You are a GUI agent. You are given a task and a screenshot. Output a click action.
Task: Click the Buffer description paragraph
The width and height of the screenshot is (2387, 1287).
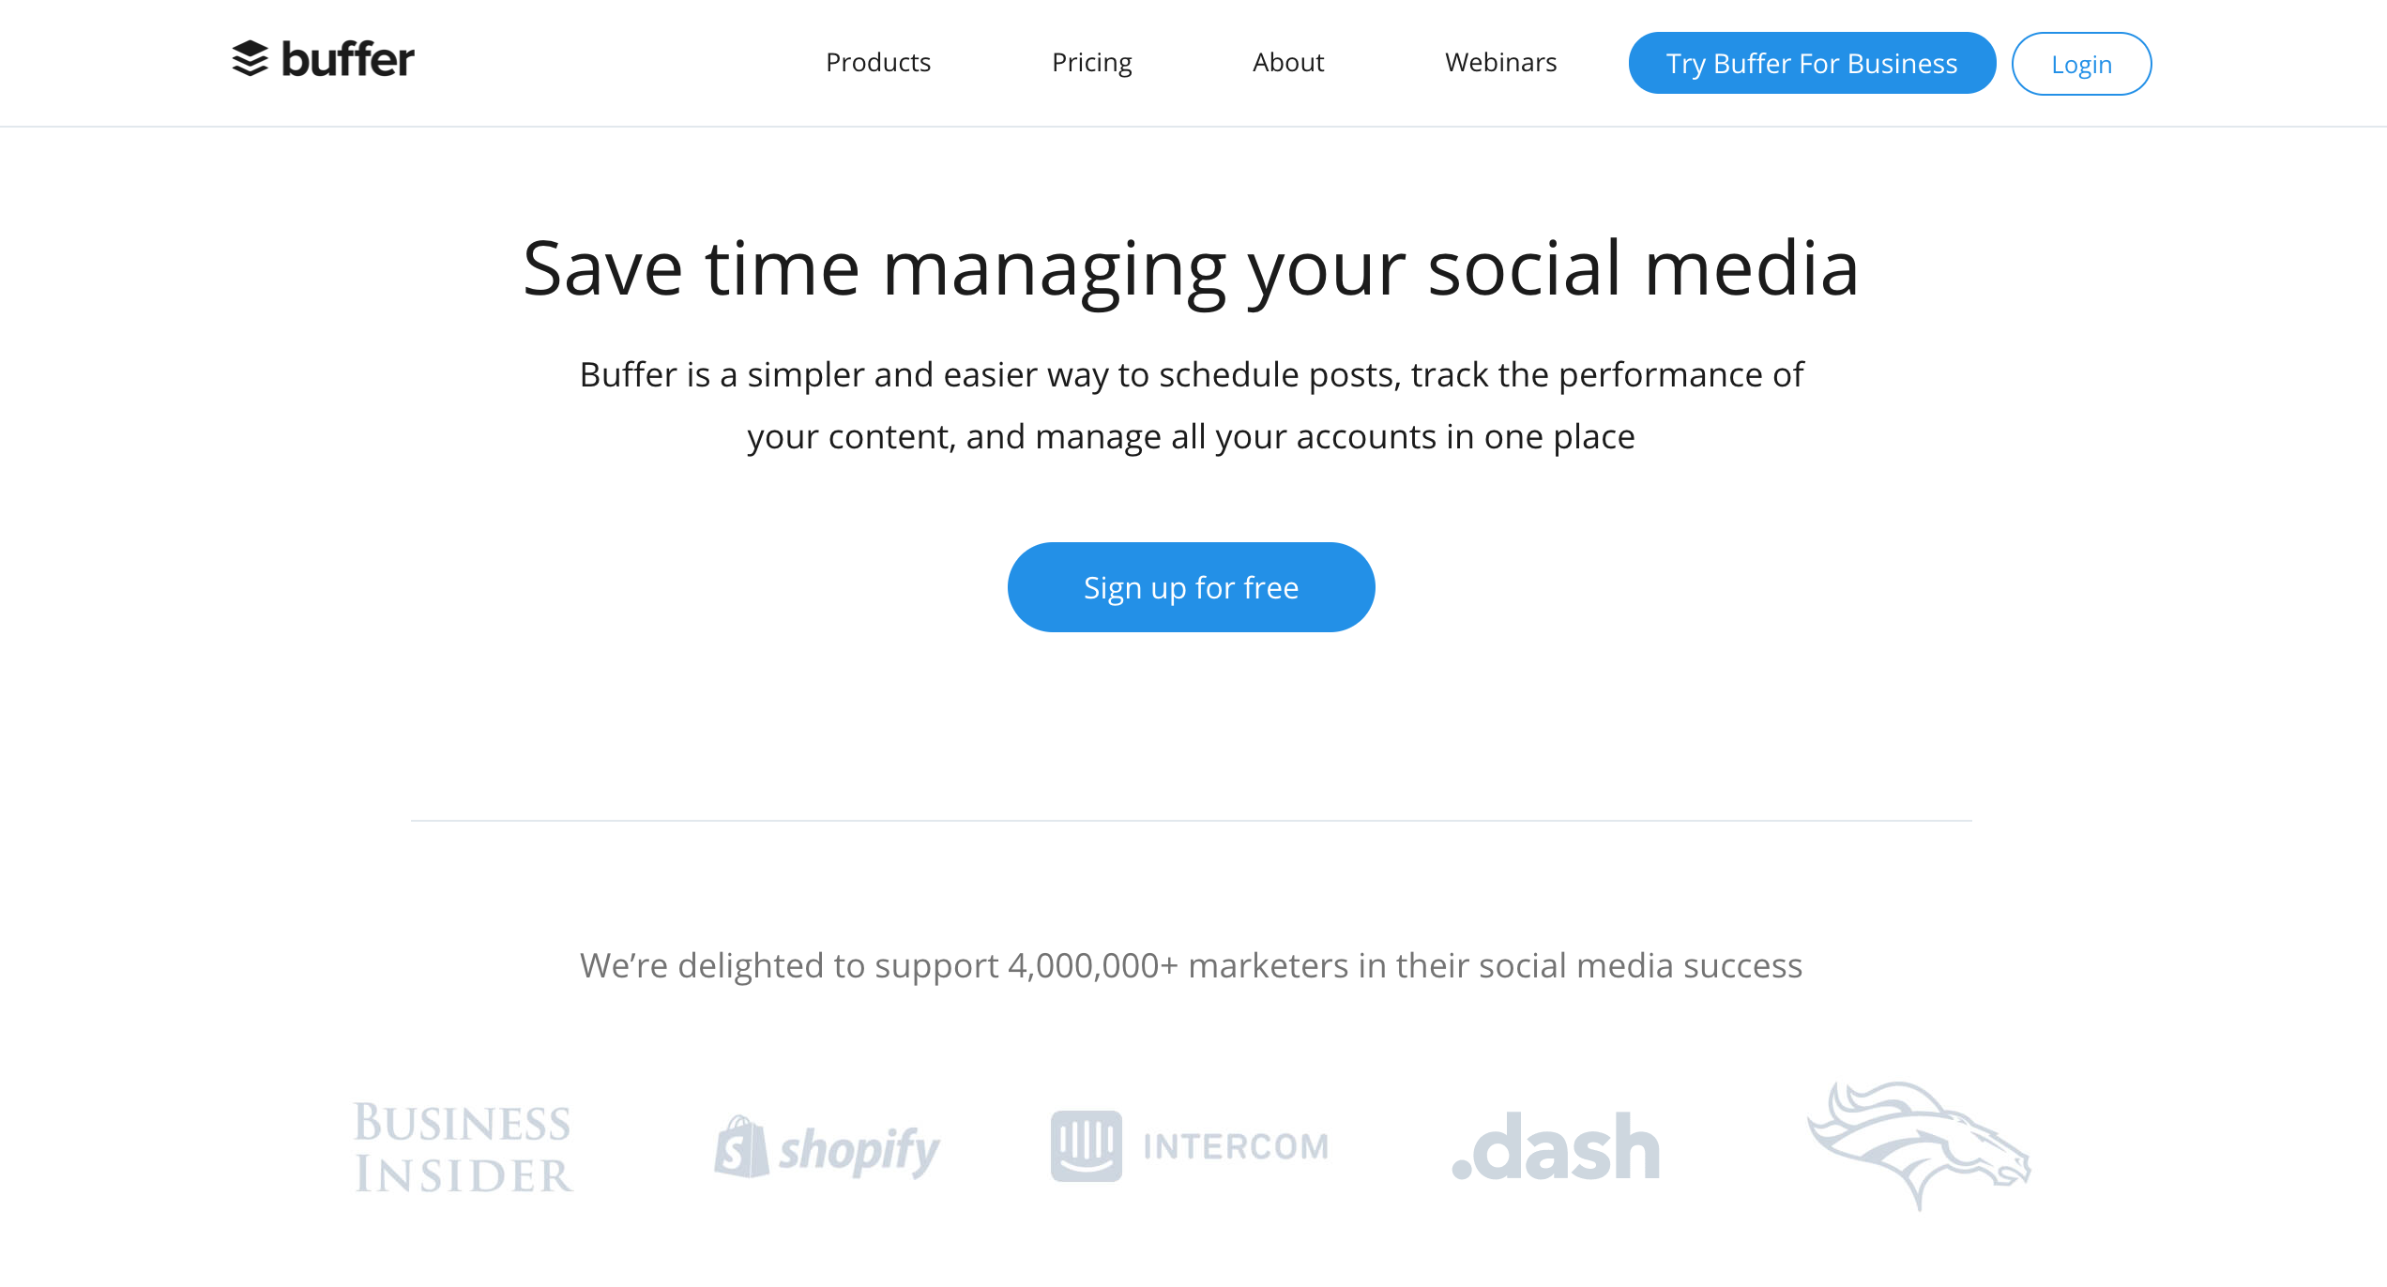(1192, 404)
